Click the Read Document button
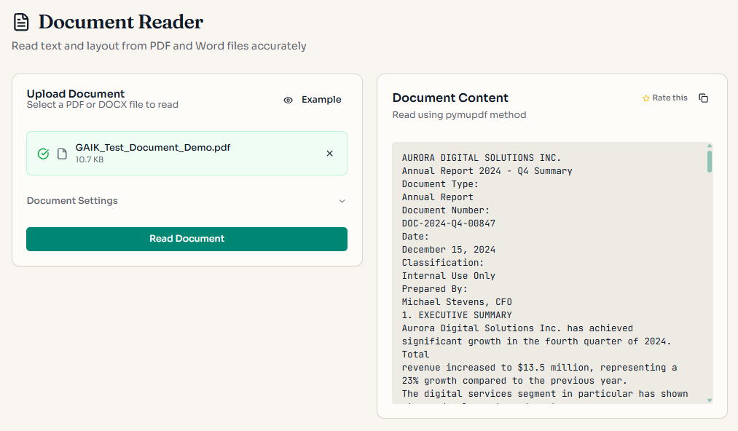The width and height of the screenshot is (738, 431). [x=187, y=239]
